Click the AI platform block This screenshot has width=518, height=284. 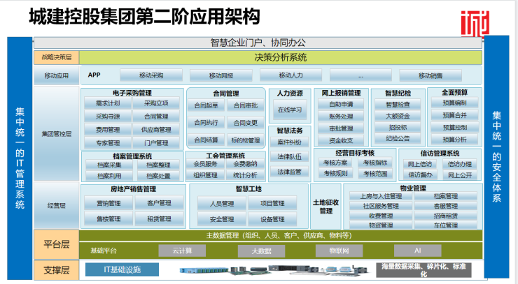417,250
